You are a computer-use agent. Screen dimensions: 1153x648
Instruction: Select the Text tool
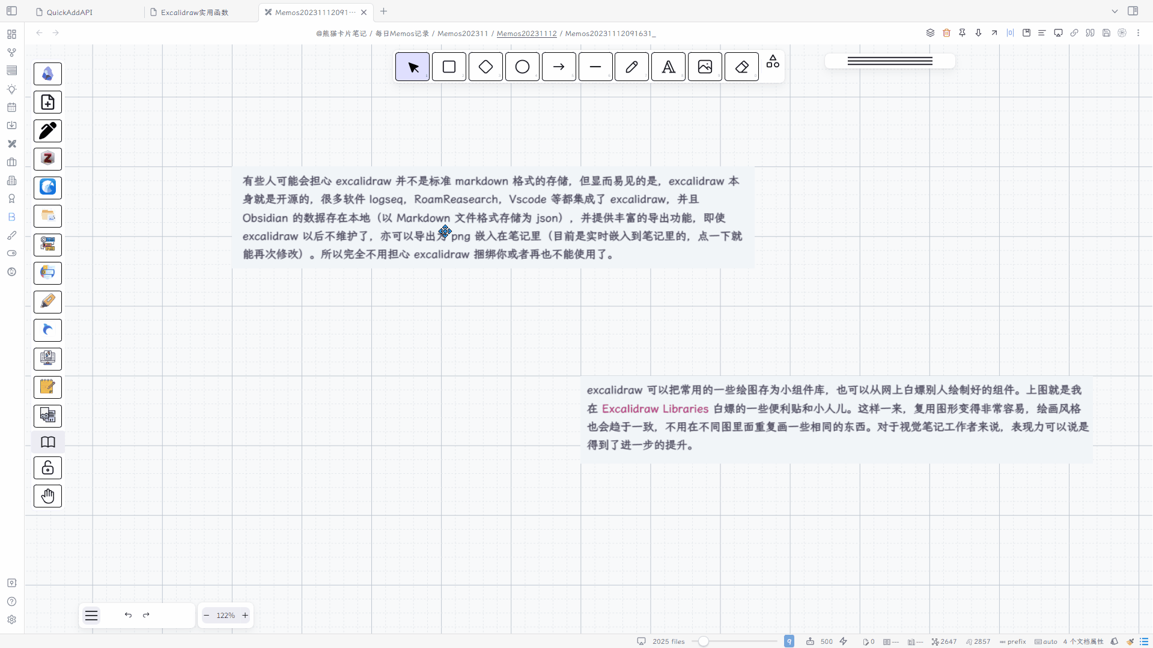[669, 67]
